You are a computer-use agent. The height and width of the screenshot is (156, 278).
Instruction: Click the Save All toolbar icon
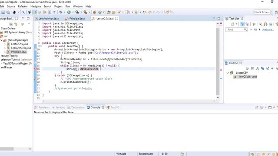tap(8, 12)
